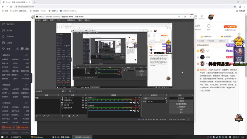
Task: Pop out the 场景 dock with its header icon
Action: tap(59, 95)
